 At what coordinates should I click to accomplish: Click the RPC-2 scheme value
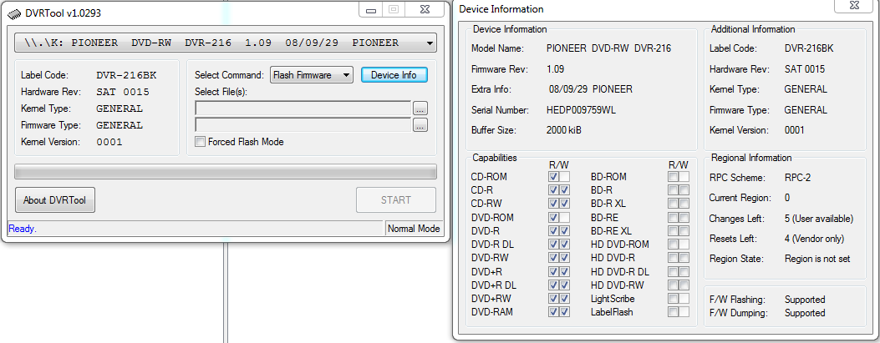coord(797,178)
